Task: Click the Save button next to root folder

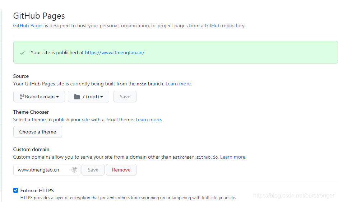Action: 125,97
